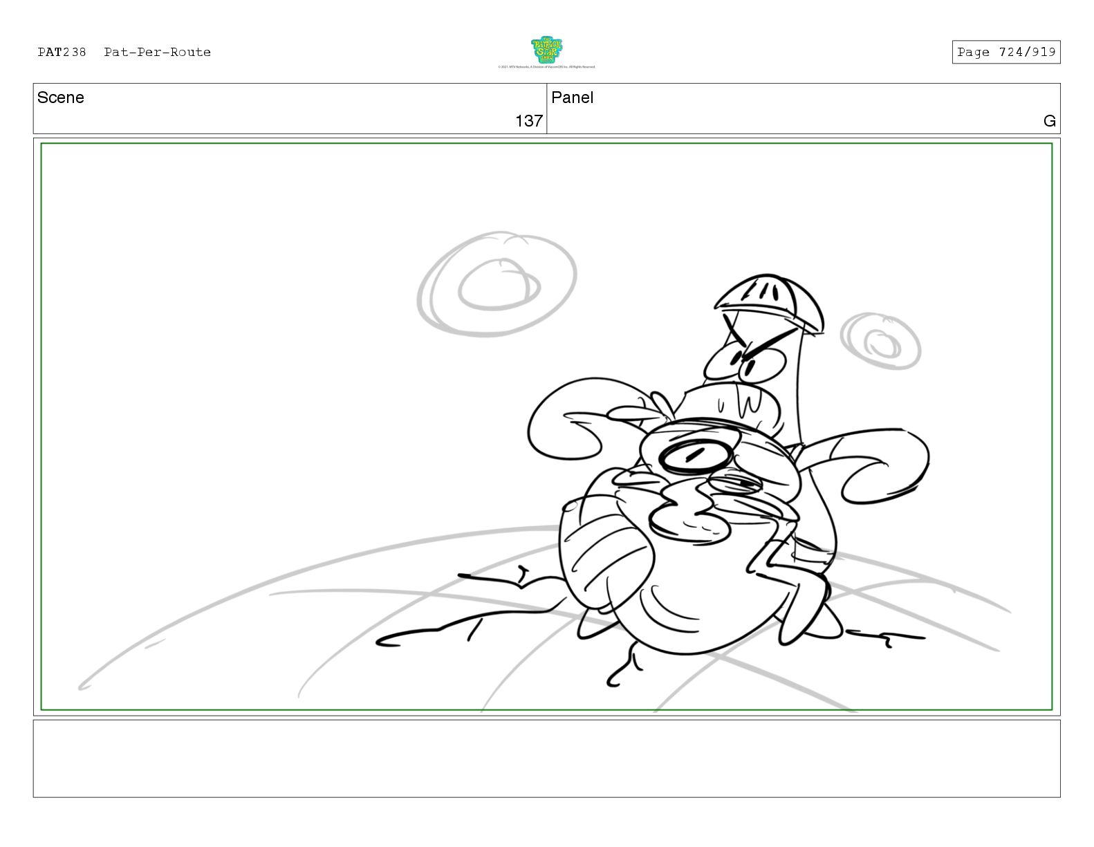Click the 'Panel' label
The image size is (1094, 847).
click(x=573, y=97)
